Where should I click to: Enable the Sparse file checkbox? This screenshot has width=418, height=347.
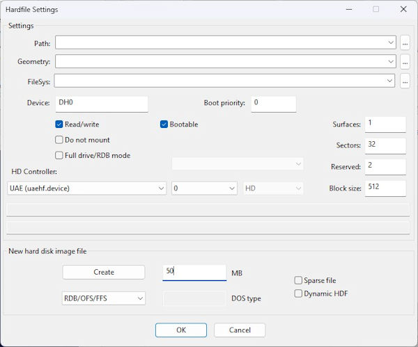pos(298,281)
